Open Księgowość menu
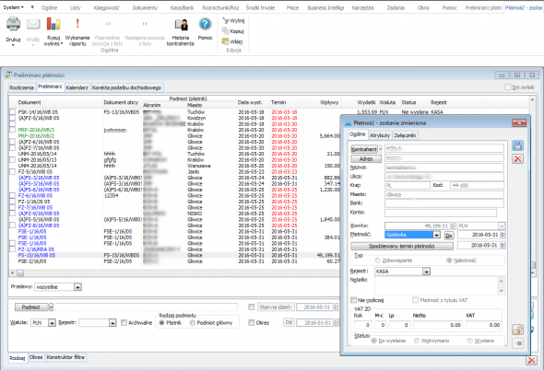Screen dimensions: 544x370 (x=106, y=7)
